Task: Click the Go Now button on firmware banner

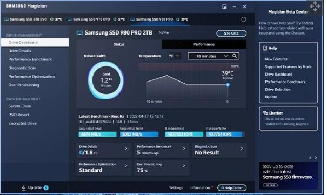Action: 270,185
